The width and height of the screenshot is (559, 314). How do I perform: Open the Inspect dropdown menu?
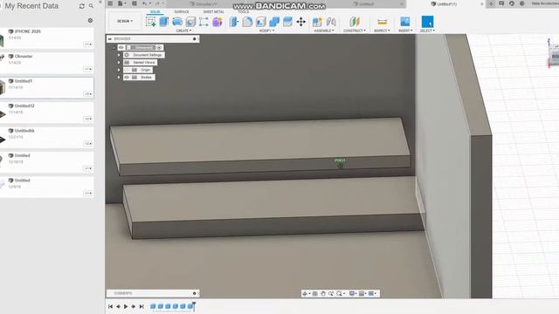click(382, 31)
